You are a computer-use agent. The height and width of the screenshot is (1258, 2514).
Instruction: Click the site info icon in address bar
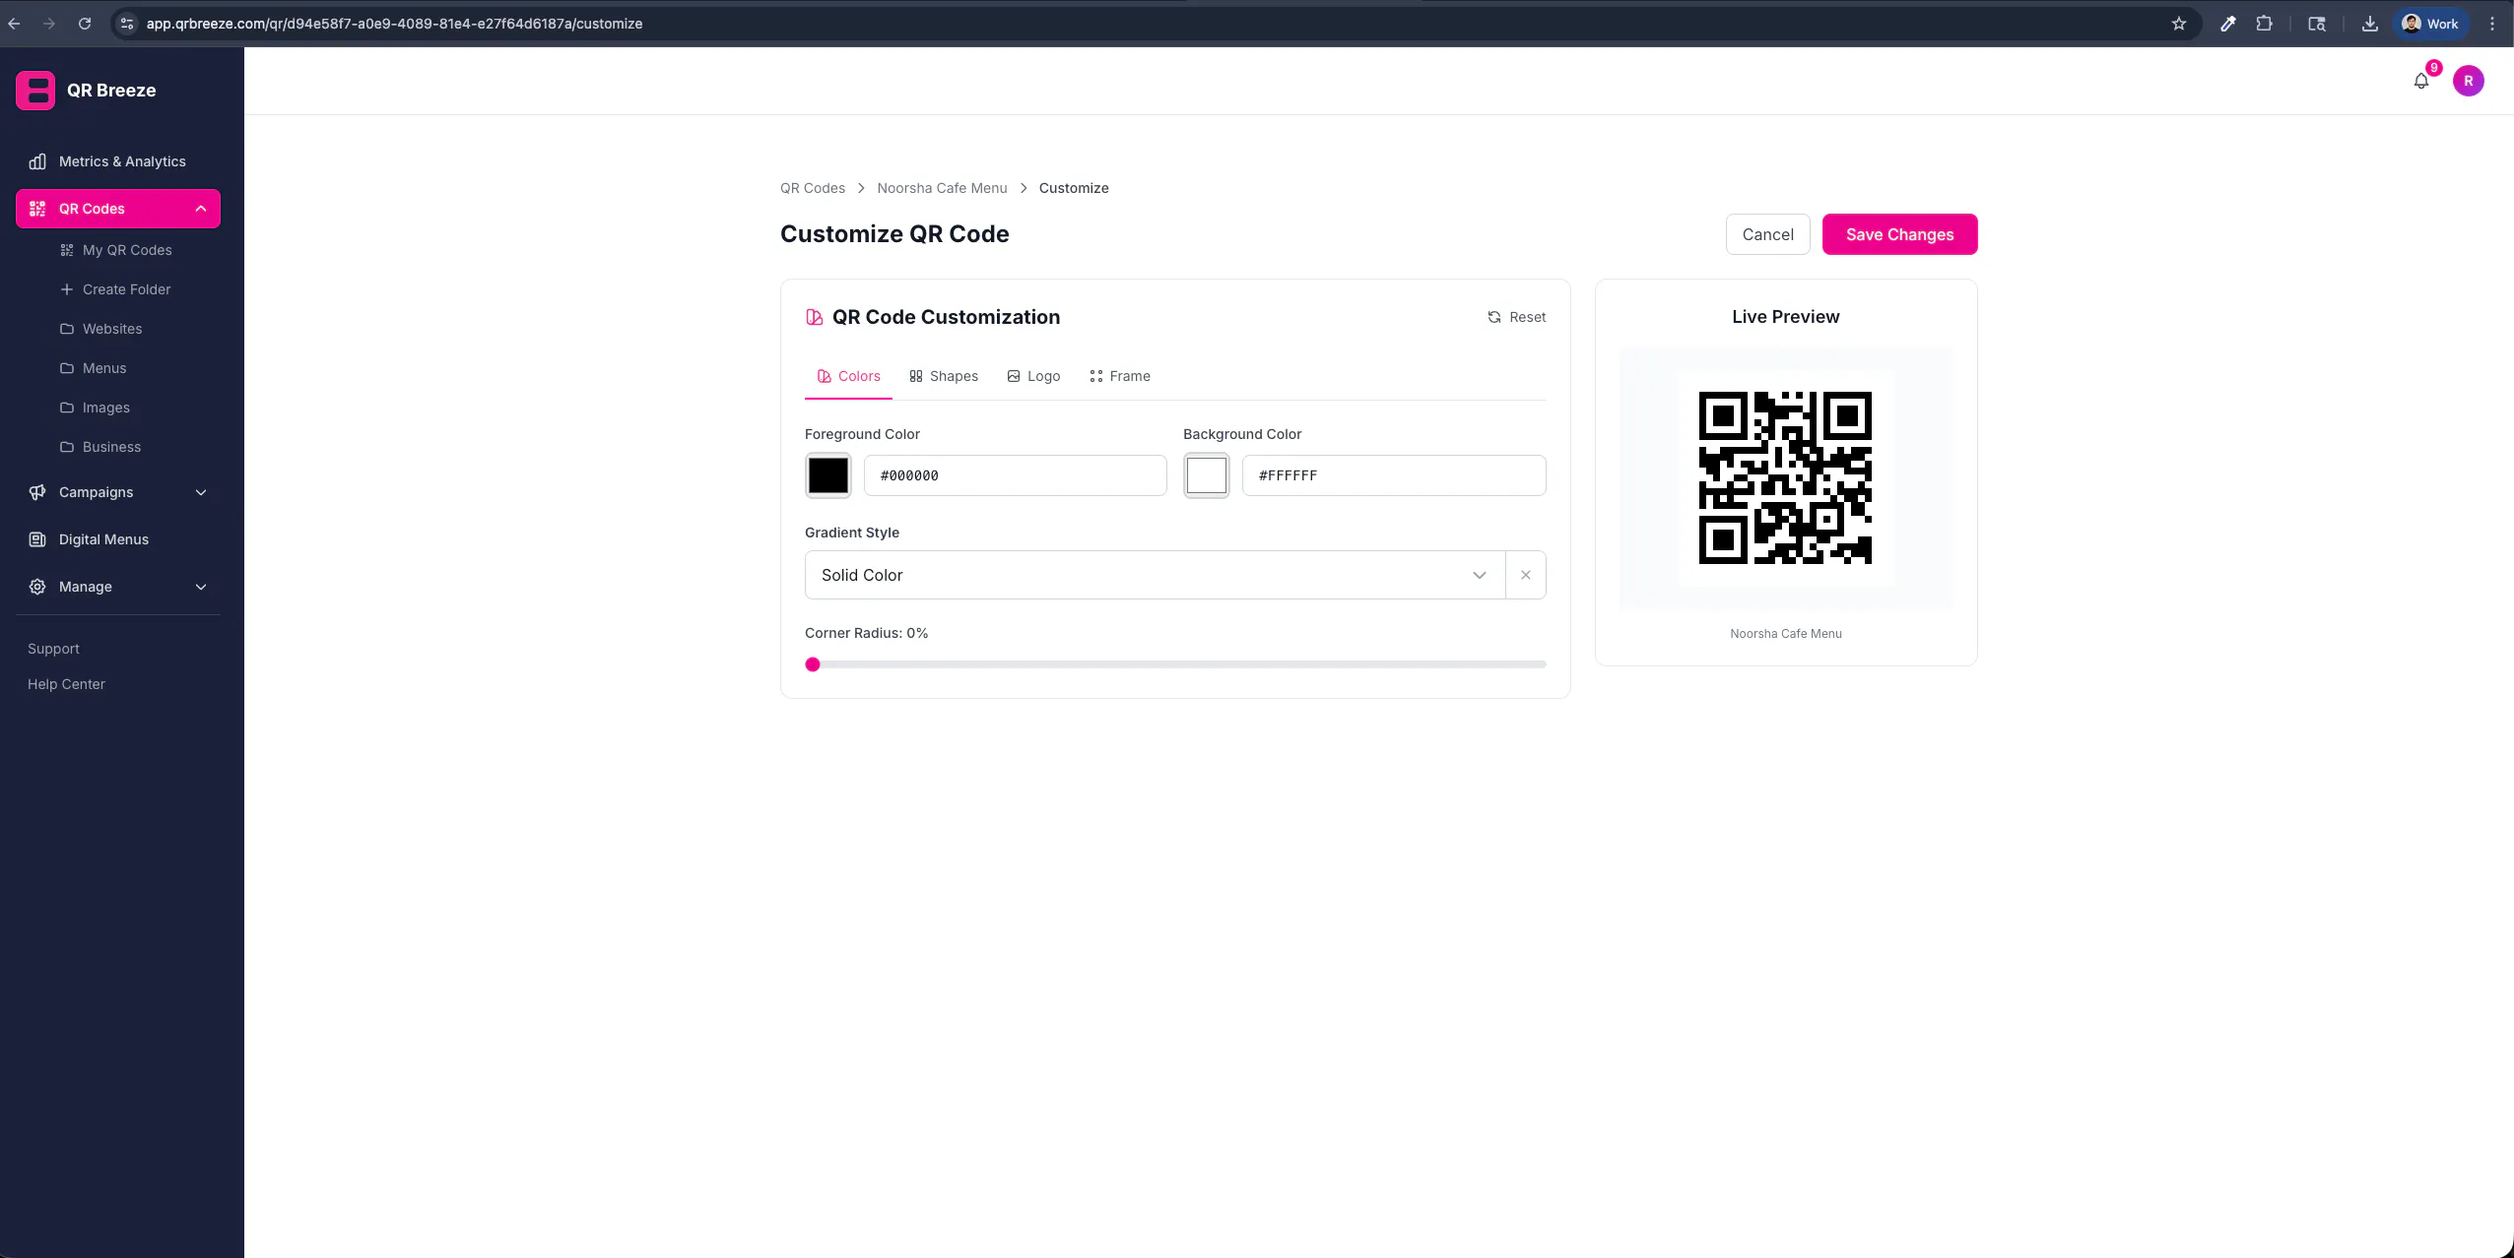pos(126,24)
